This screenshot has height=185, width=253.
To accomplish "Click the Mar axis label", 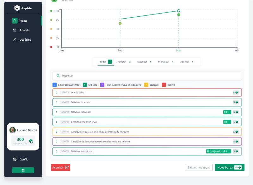I will [179, 50].
